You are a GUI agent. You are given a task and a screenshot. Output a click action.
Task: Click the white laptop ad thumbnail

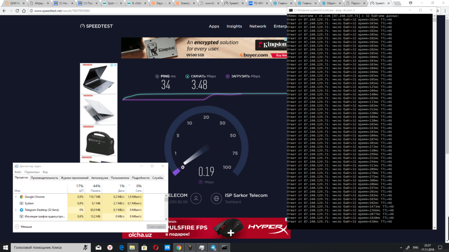(x=98, y=110)
